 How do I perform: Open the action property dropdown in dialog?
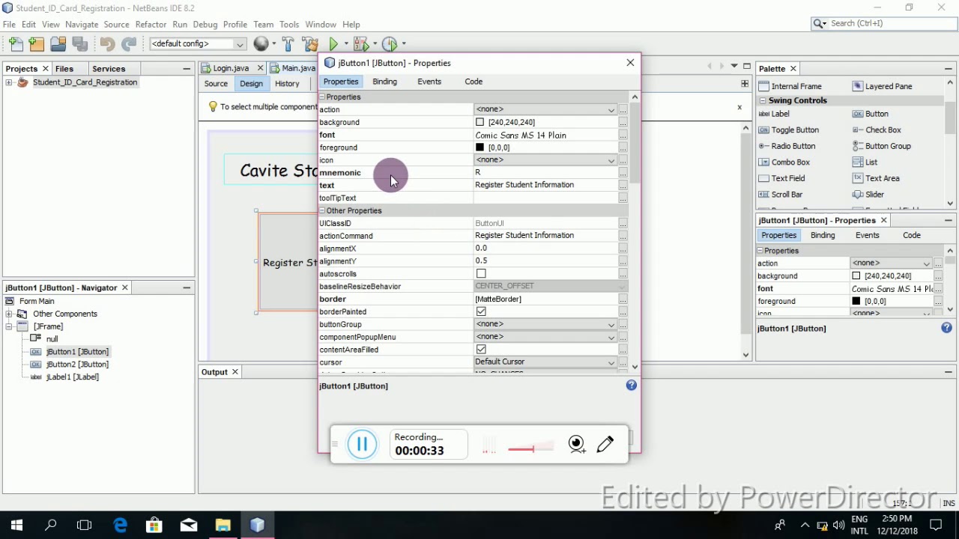click(611, 110)
